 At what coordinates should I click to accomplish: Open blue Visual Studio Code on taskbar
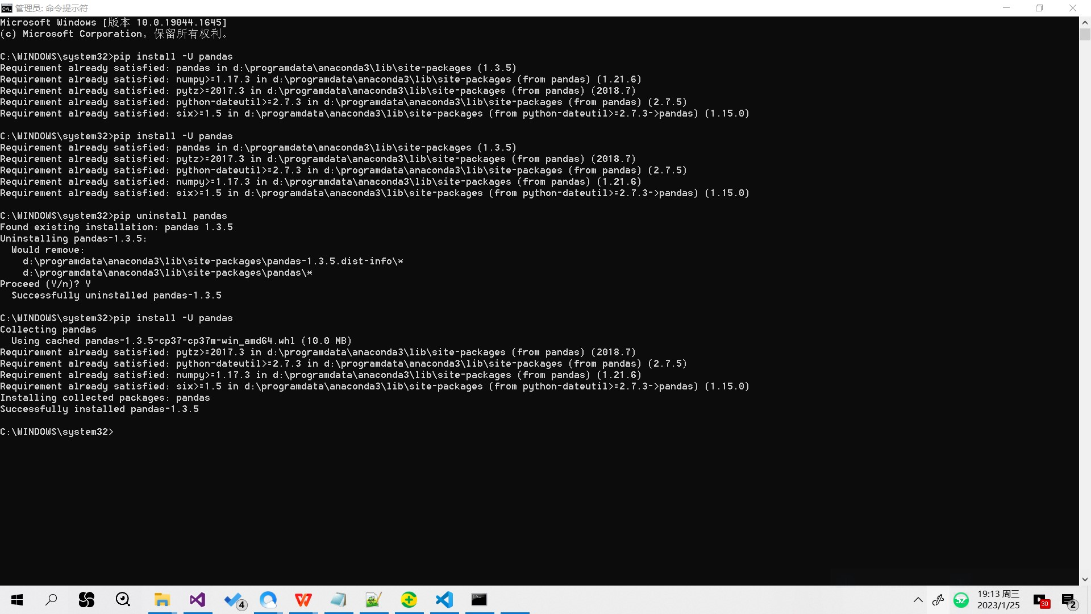coord(444,600)
